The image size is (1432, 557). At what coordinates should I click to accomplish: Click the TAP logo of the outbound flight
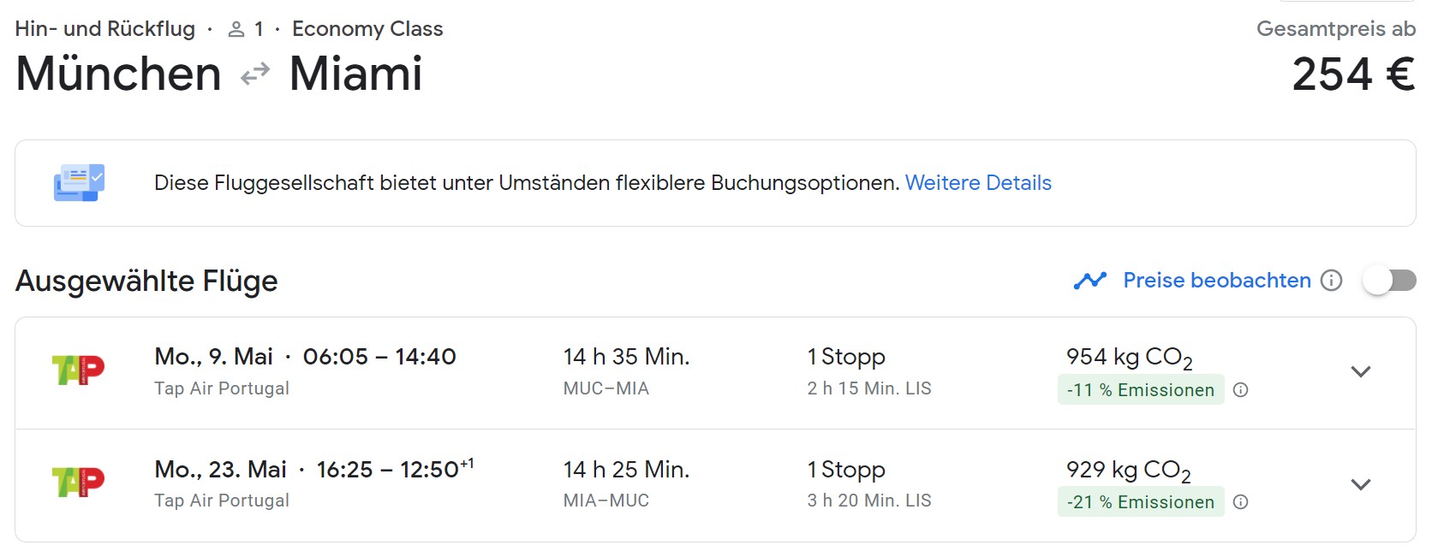(78, 370)
